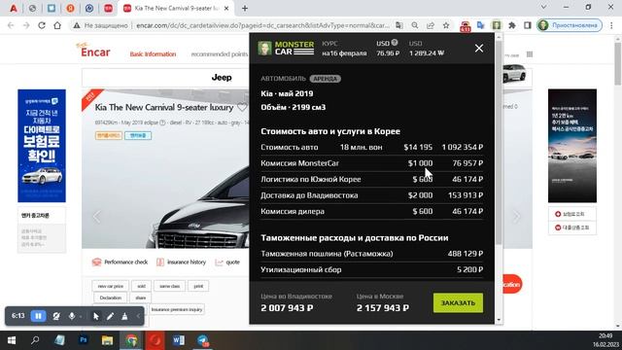Click the translate page icon in address bar
This screenshot has width=622, height=350.
click(x=399, y=25)
